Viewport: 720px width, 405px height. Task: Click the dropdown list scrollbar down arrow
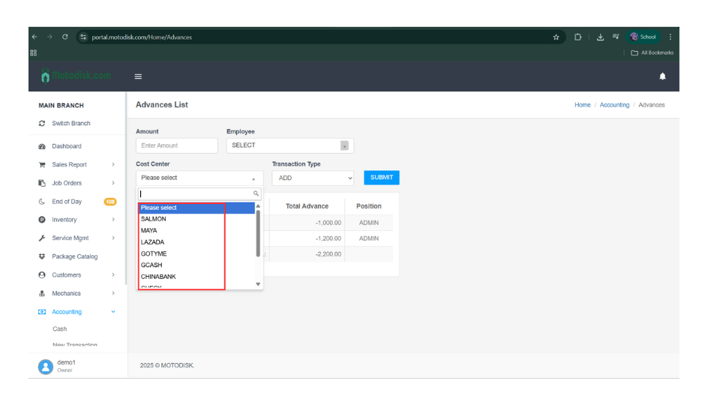pyautogui.click(x=258, y=284)
